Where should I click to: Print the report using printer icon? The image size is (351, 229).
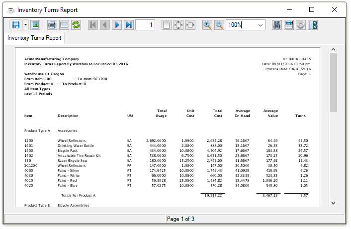pyautogui.click(x=52, y=25)
